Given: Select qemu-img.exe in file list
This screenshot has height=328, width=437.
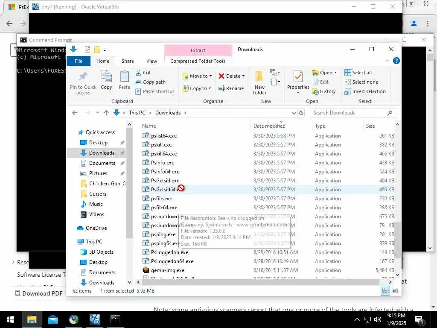Looking at the screenshot, I should coord(163,270).
